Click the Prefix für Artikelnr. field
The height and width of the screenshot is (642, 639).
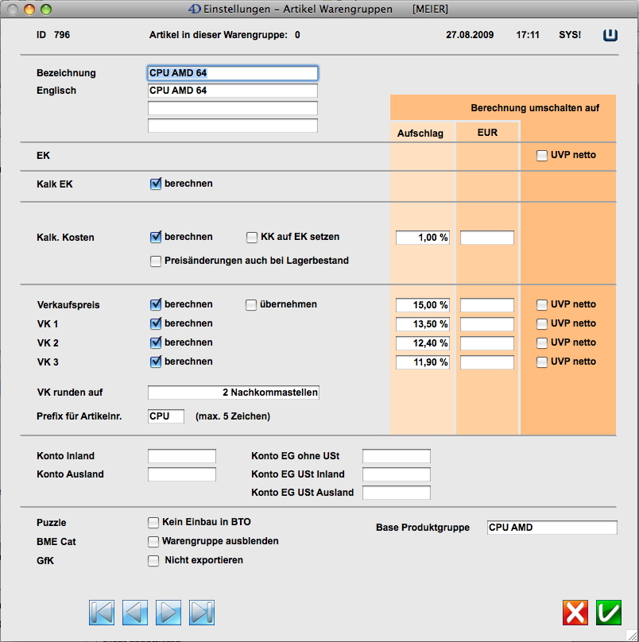tap(166, 416)
